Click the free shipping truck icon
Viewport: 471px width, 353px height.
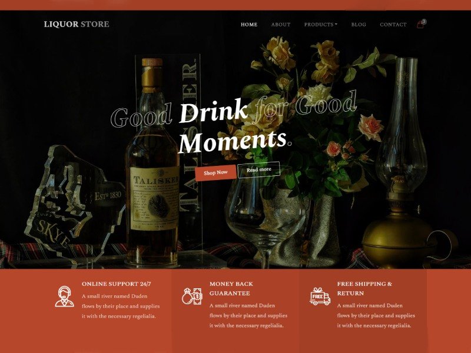320,297
